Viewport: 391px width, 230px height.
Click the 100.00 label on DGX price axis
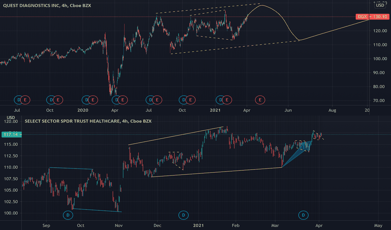pos(380,59)
